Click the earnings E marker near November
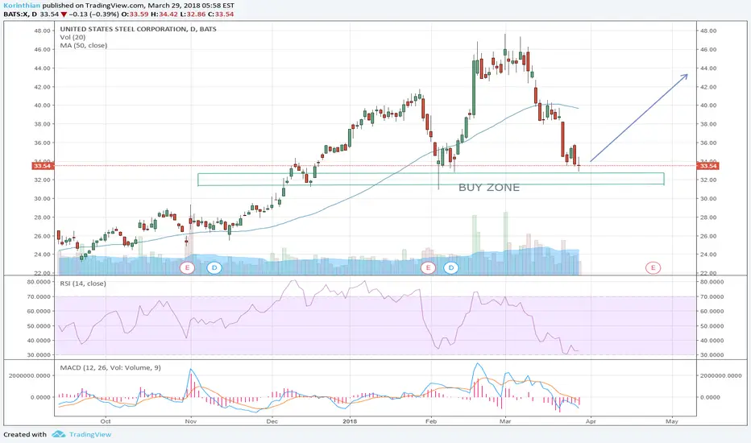751x443 pixels. (x=187, y=267)
